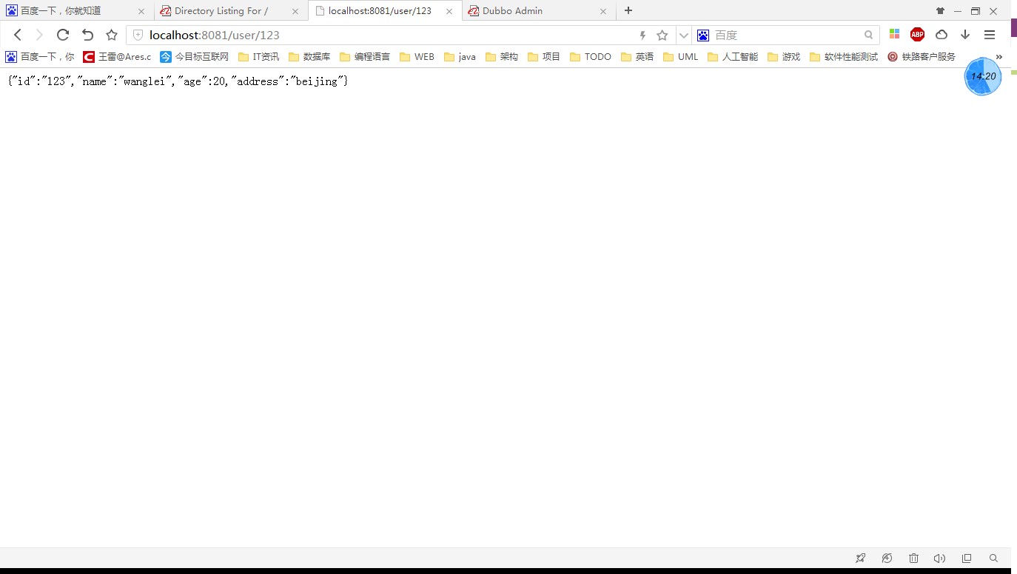Viewport: 1017px width, 574px height.
Task: Click the JSON response text with wanglei
Action: [178, 81]
